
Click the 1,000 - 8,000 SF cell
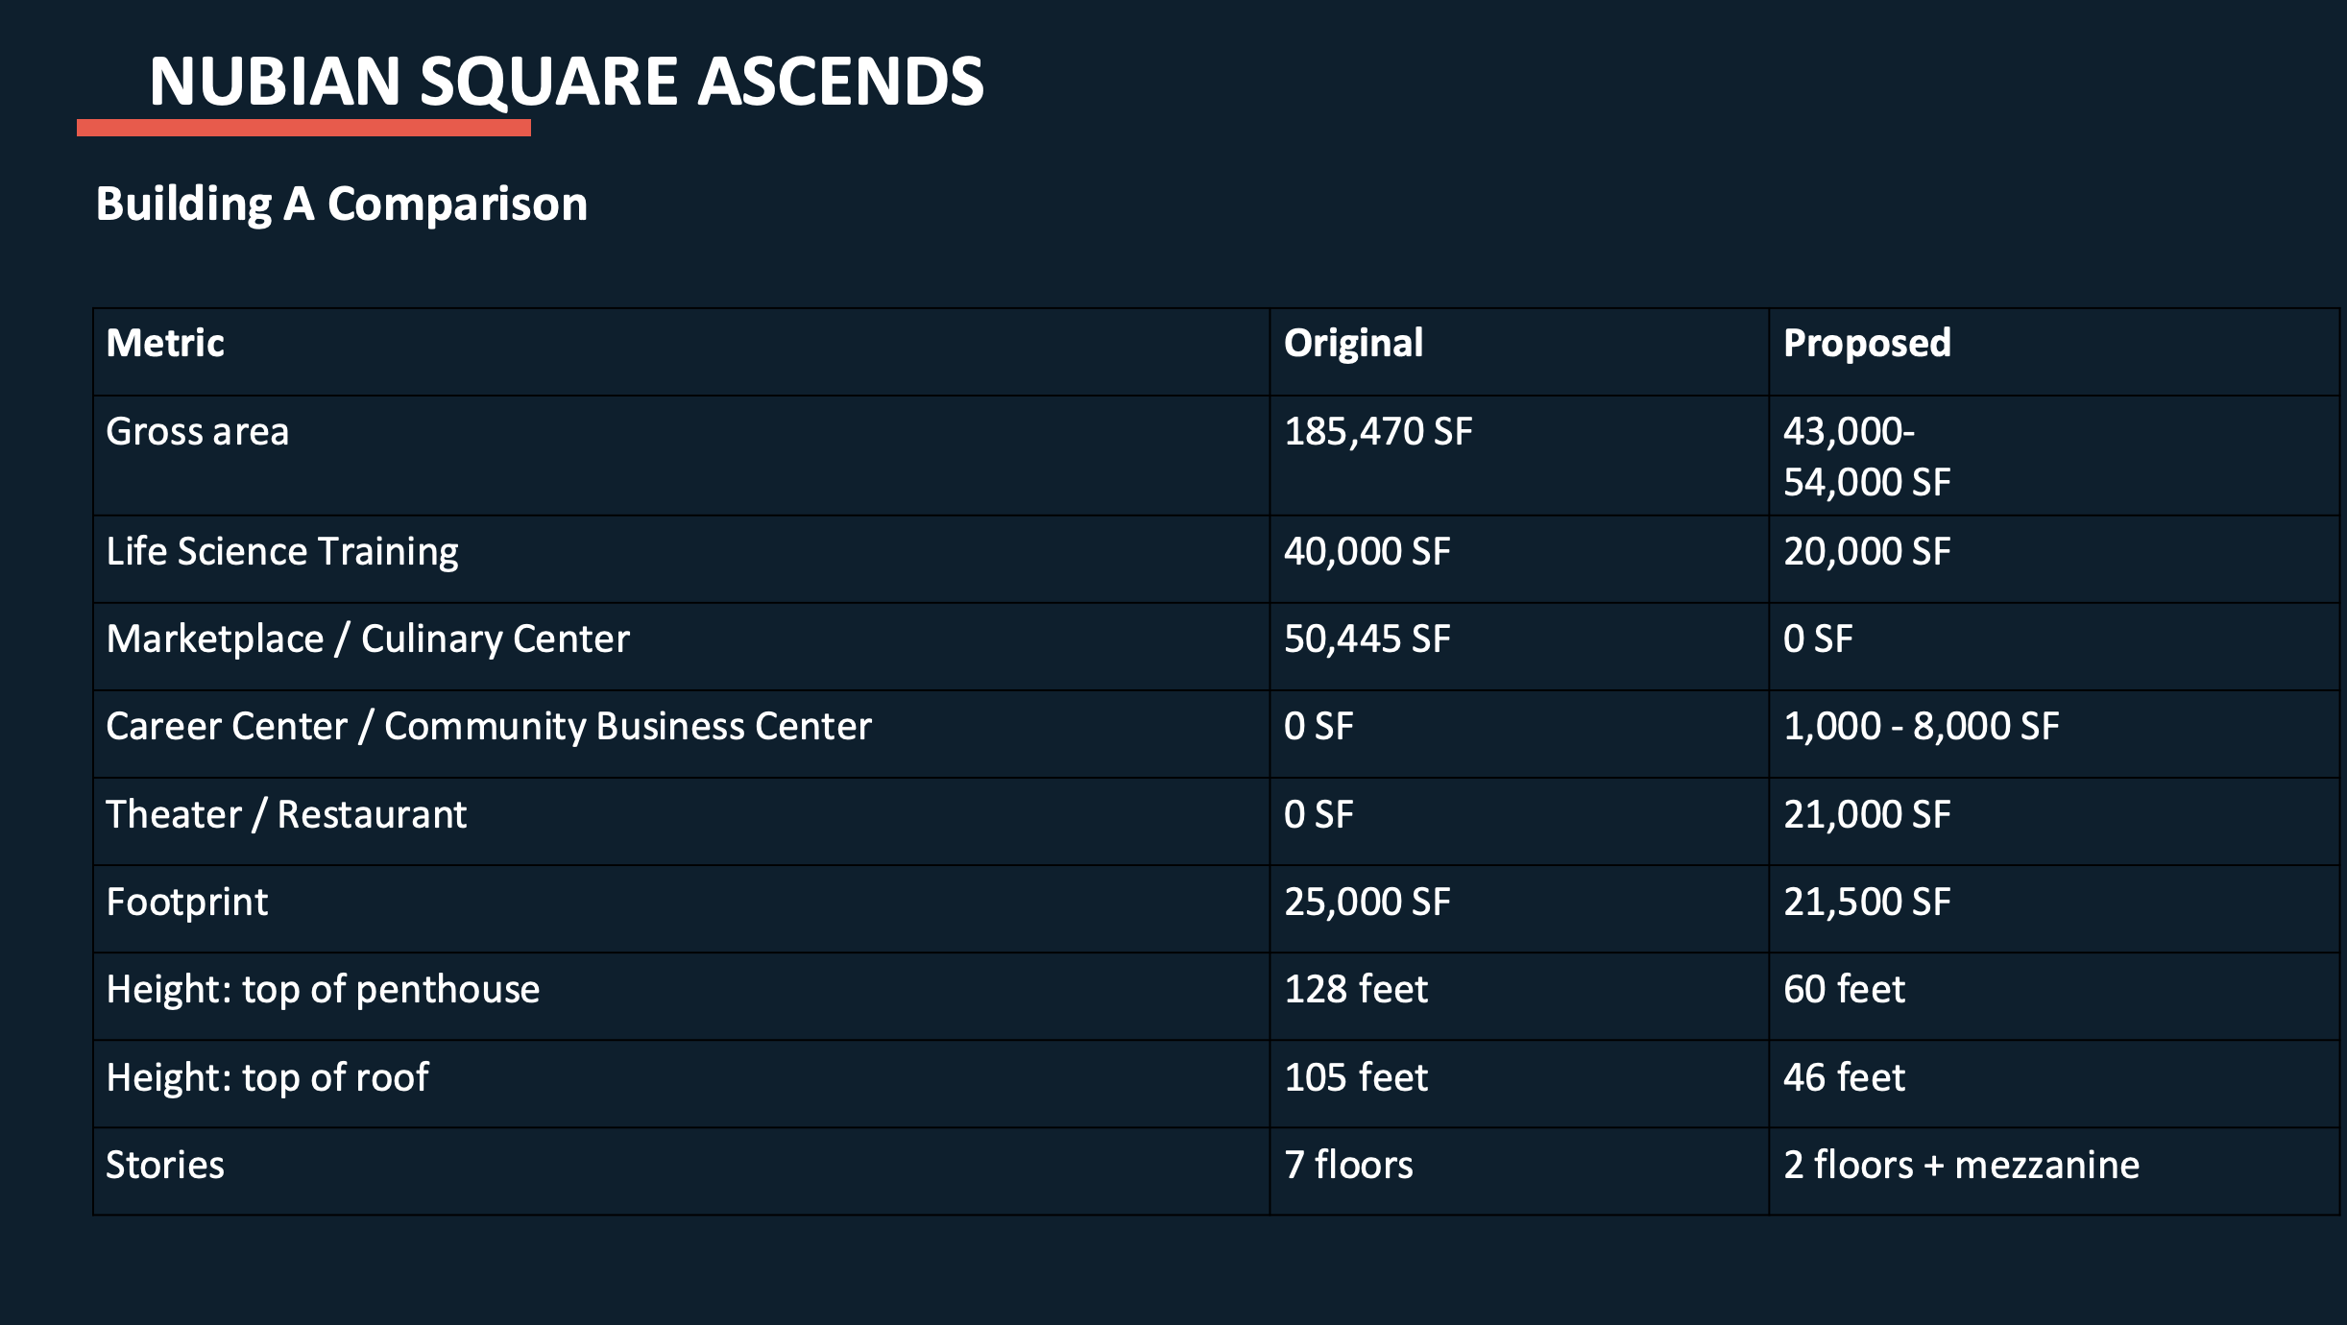point(1922,727)
